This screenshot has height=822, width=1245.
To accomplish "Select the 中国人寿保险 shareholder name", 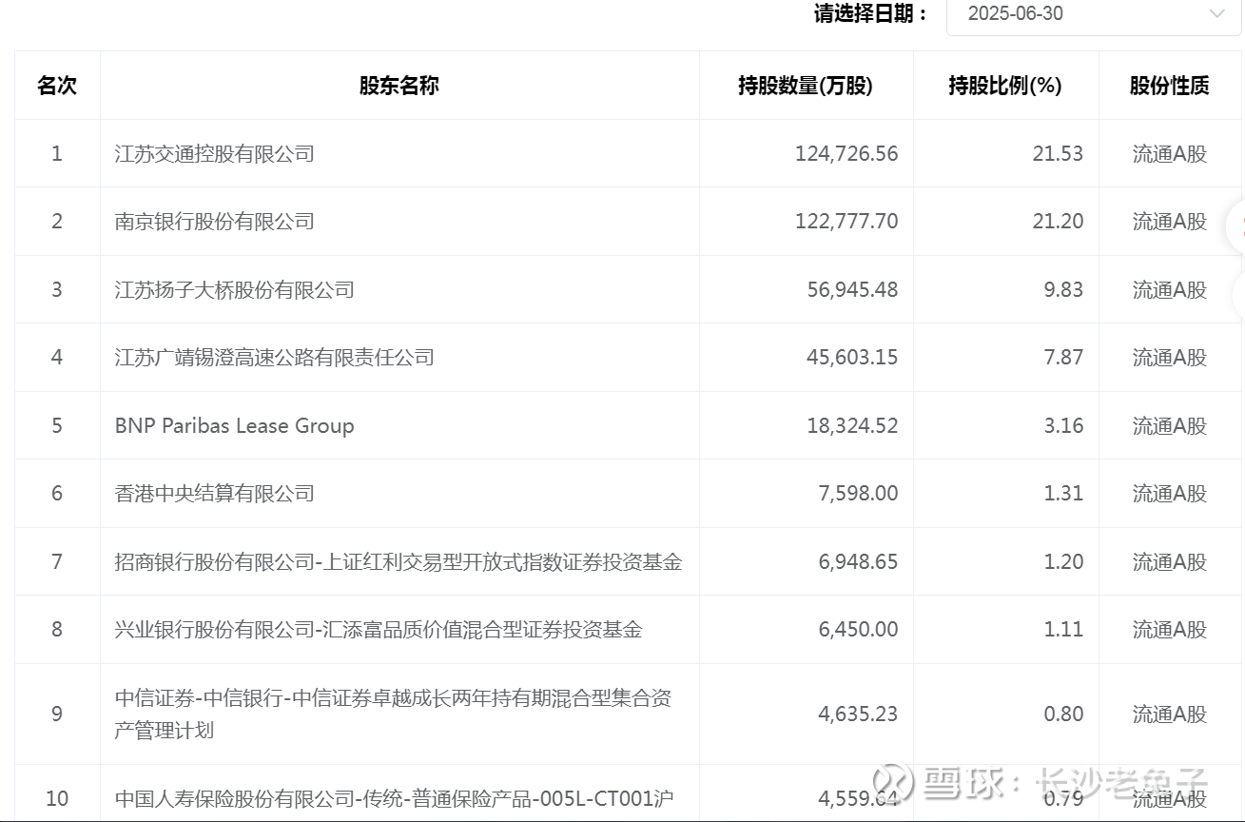I will pos(395,798).
